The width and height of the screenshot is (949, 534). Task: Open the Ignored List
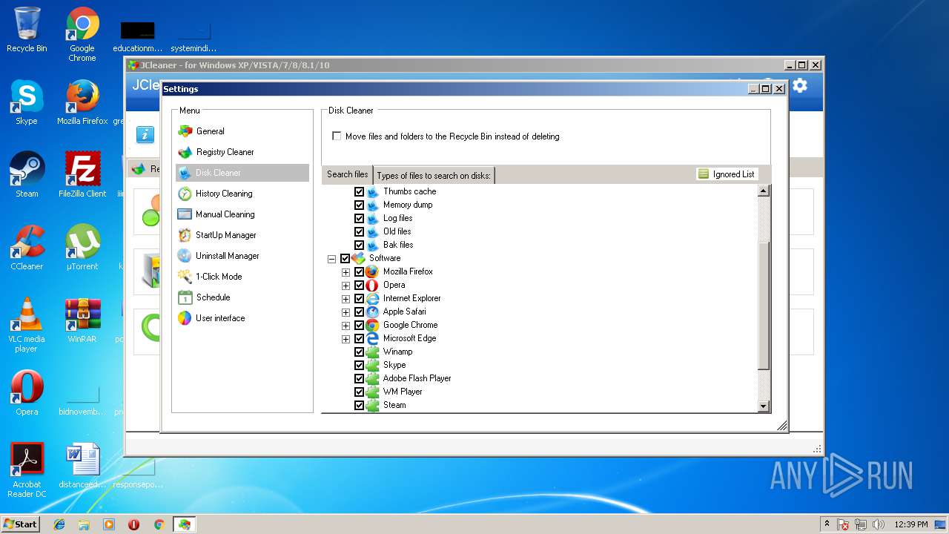coord(727,174)
